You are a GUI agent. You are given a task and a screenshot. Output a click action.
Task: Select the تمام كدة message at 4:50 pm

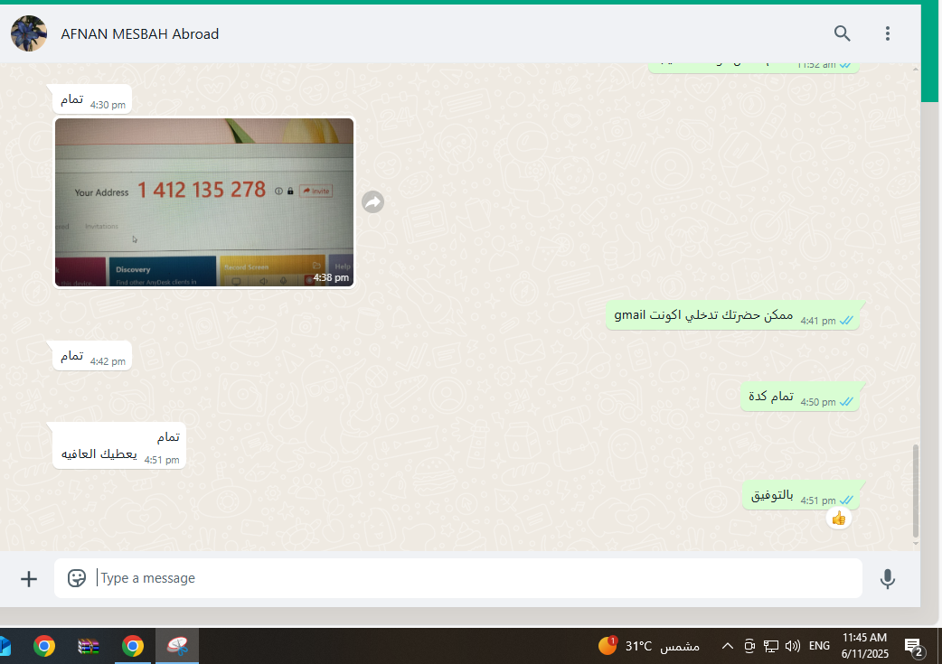[x=800, y=397]
